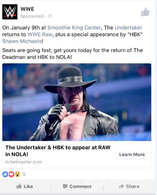Open the Undertaker tagged link
This screenshot has height=195, width=157.
(x=128, y=28)
